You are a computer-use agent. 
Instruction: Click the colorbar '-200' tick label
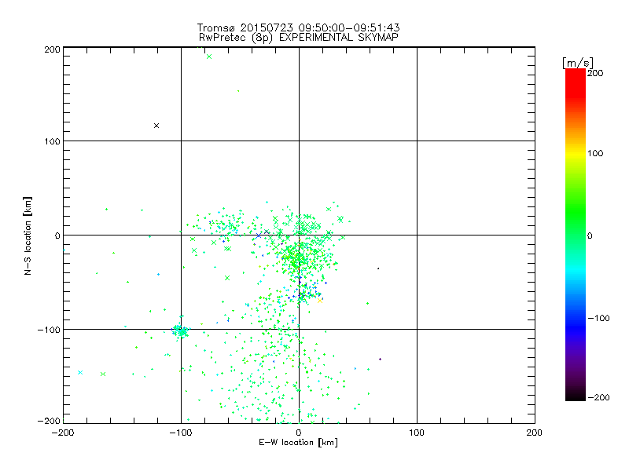pyautogui.click(x=598, y=397)
